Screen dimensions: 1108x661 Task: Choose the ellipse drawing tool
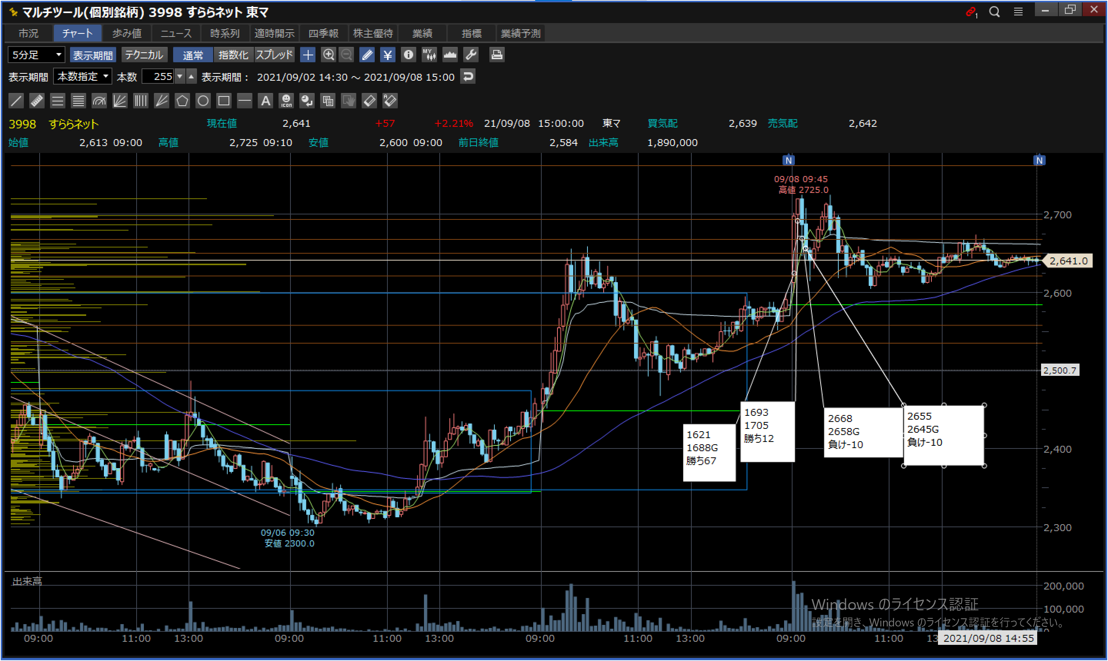coord(203,101)
